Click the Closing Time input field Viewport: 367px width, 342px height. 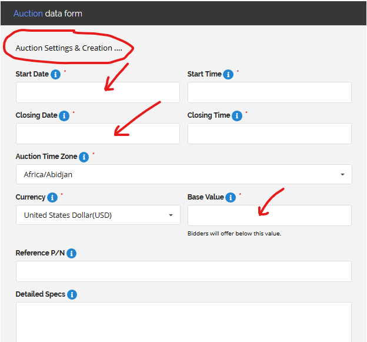coord(269,134)
